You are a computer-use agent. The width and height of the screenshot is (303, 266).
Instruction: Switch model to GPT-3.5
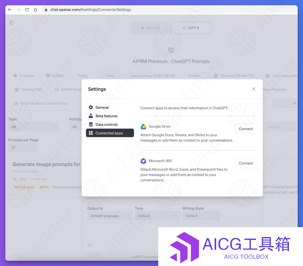(151, 28)
